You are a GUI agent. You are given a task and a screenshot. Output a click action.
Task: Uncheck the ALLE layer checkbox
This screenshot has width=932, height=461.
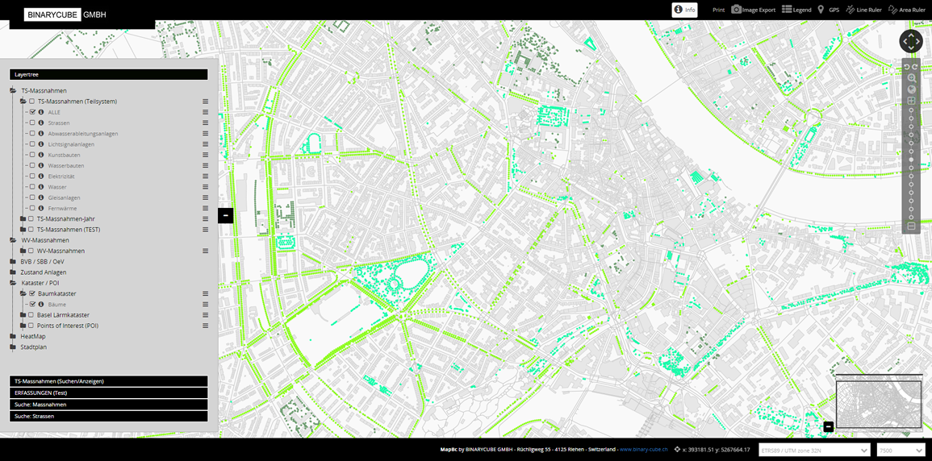[x=32, y=113]
